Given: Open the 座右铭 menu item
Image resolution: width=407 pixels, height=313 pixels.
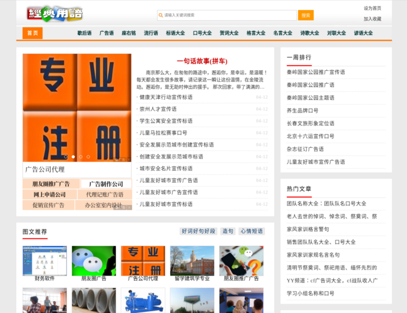Looking at the screenshot, I should click(129, 33).
